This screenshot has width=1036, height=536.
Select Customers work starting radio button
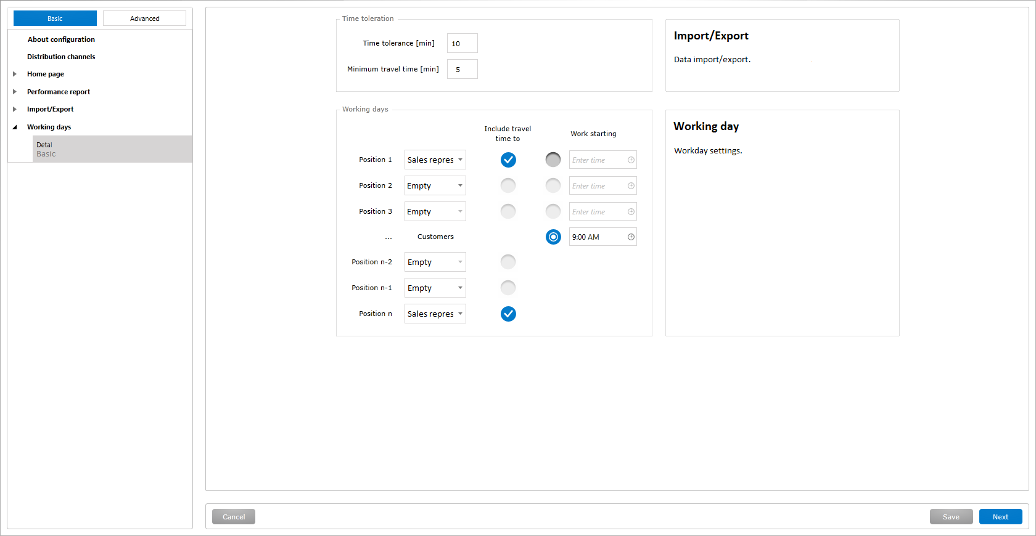[x=553, y=237]
